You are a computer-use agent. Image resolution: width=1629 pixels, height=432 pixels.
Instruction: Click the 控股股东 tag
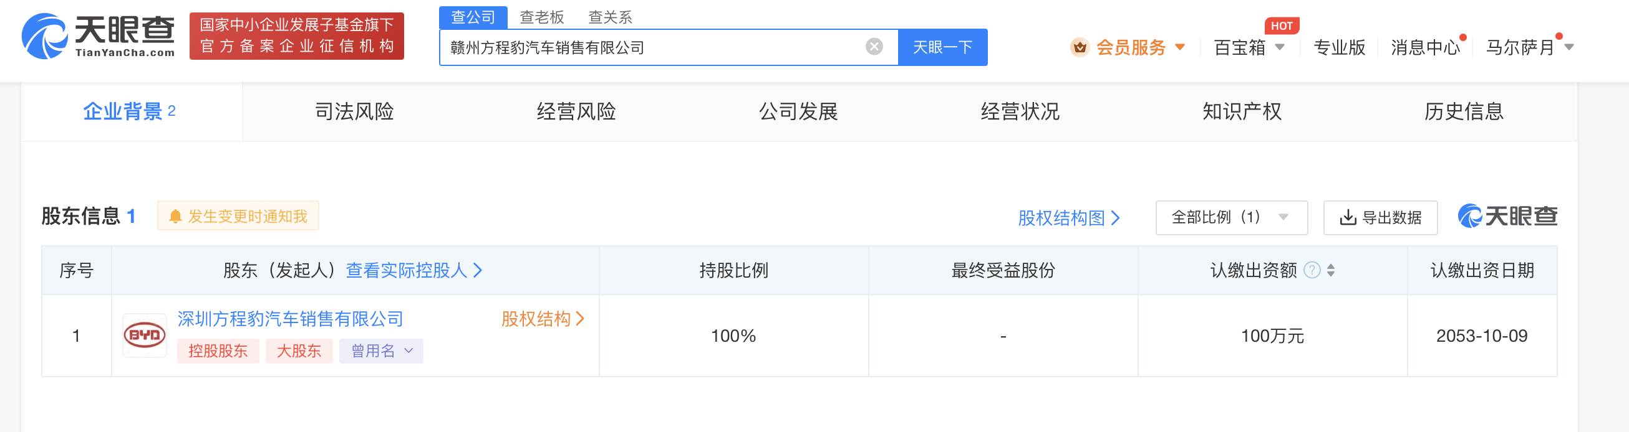[x=218, y=351]
